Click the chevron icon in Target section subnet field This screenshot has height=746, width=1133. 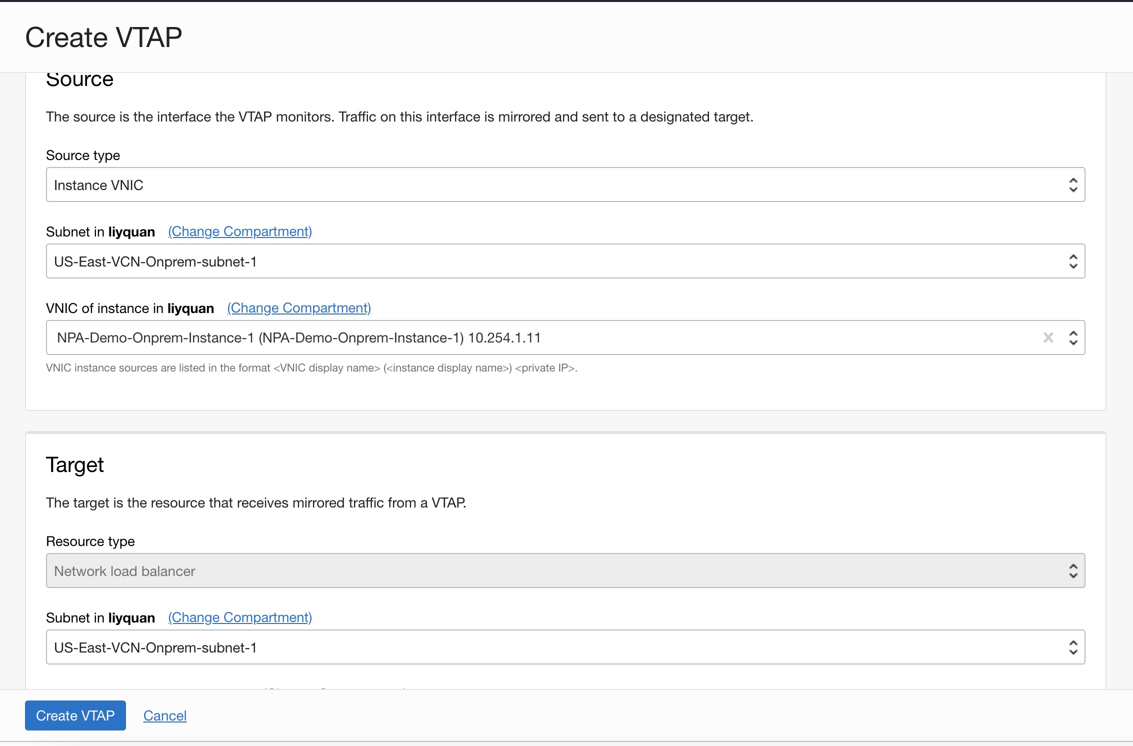click(x=1073, y=647)
